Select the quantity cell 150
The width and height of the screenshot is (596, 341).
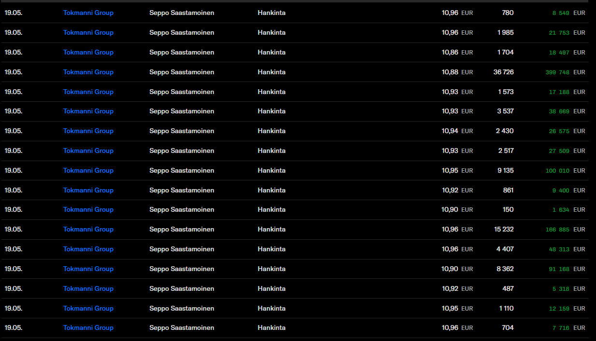pyautogui.click(x=508, y=210)
